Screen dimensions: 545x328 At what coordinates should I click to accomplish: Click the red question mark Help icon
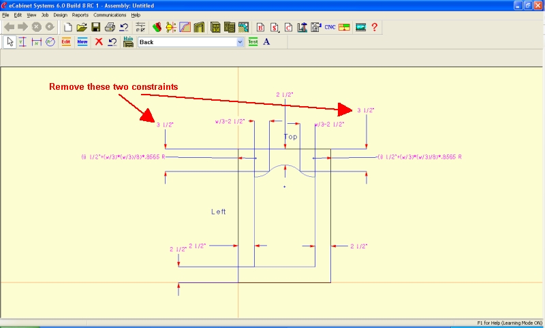pos(375,27)
